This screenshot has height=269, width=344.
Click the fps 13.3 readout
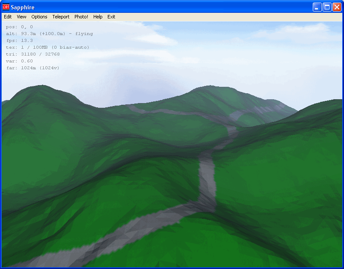pyautogui.click(x=19, y=41)
